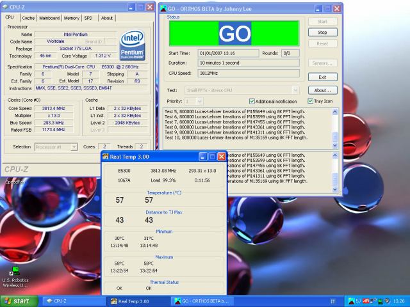Minimize the Real Temp window
The image size is (410, 307).
click(202, 157)
